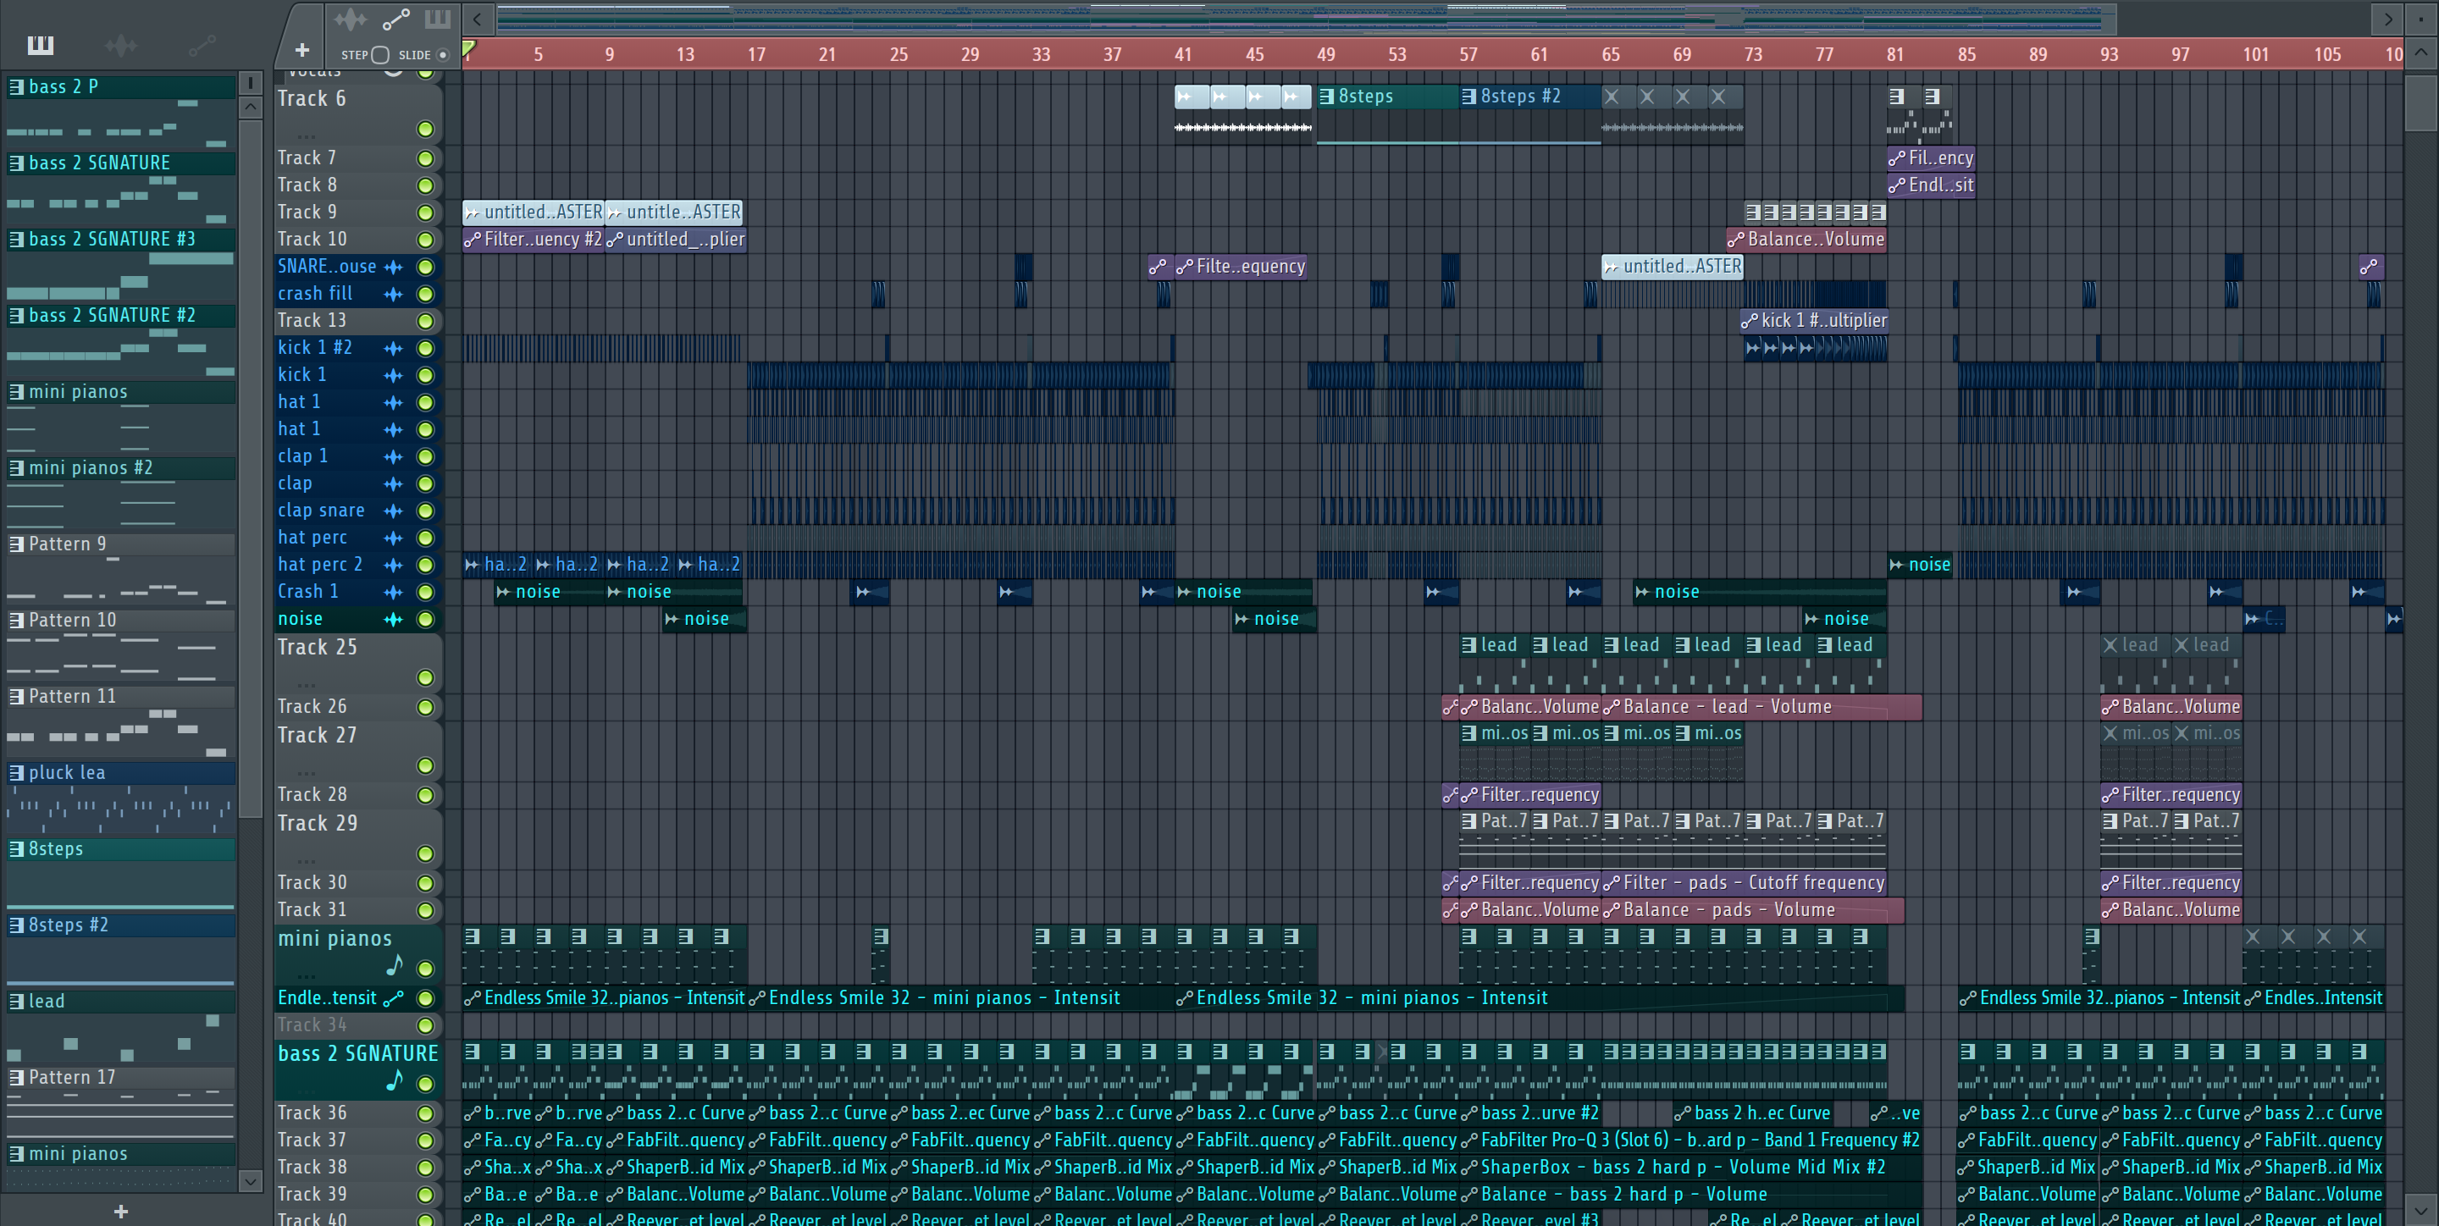Click automation icon on Endle..tensit track

tap(394, 998)
